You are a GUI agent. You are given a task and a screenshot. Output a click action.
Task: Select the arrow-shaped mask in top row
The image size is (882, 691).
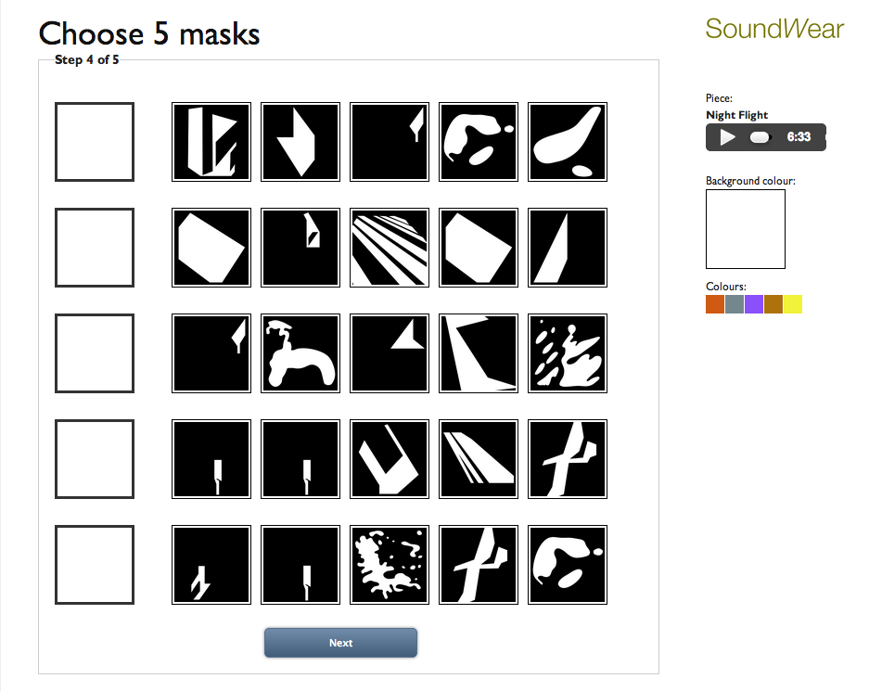pos(300,142)
